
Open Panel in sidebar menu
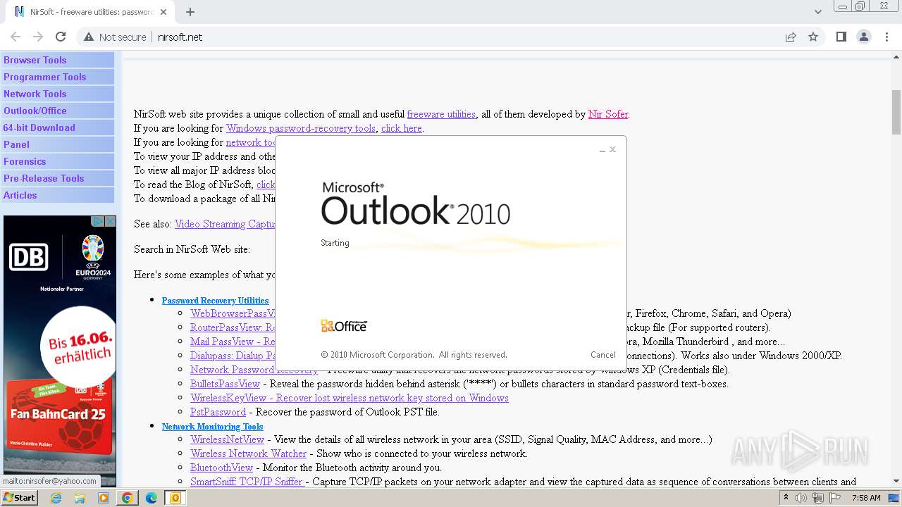(58, 144)
